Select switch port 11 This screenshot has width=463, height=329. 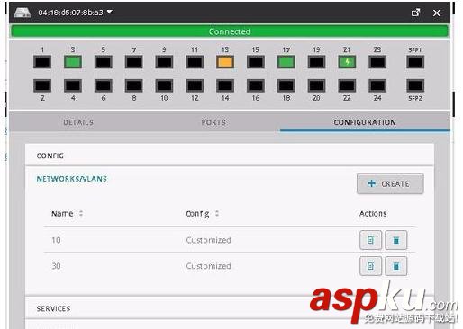195,62
